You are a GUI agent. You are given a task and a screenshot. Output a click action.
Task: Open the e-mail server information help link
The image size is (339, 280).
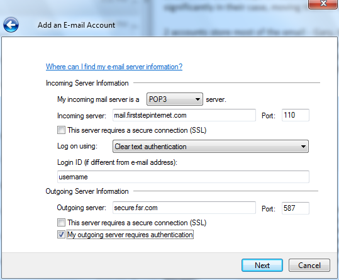(x=114, y=67)
